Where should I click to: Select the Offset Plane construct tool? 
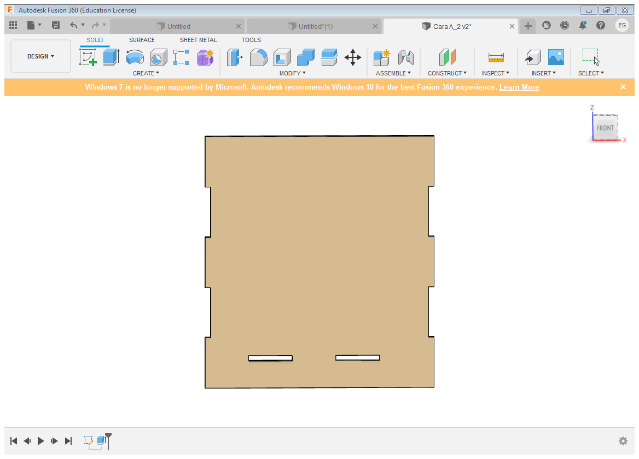[x=447, y=57]
